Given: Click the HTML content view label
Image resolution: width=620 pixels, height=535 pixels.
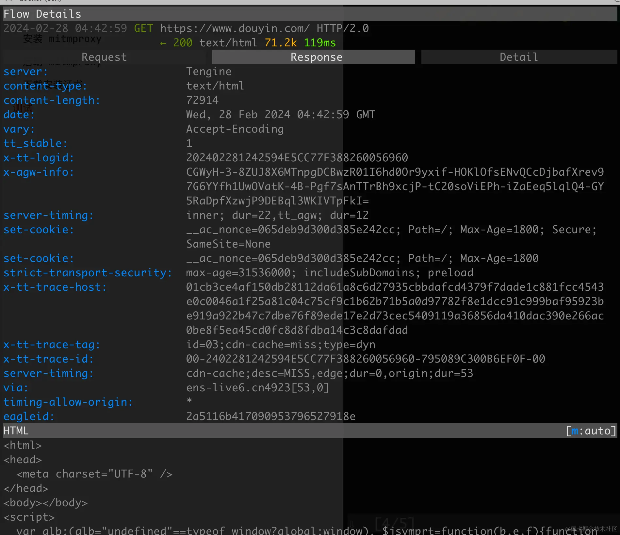Looking at the screenshot, I should point(16,431).
